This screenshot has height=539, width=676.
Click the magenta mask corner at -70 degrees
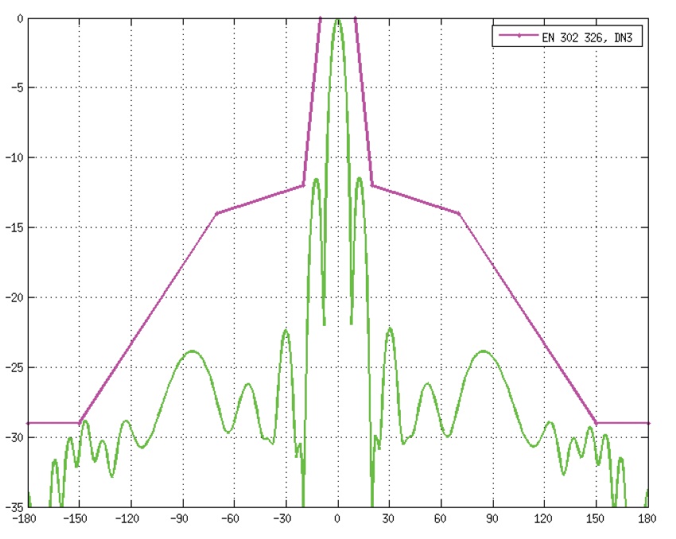point(217,213)
